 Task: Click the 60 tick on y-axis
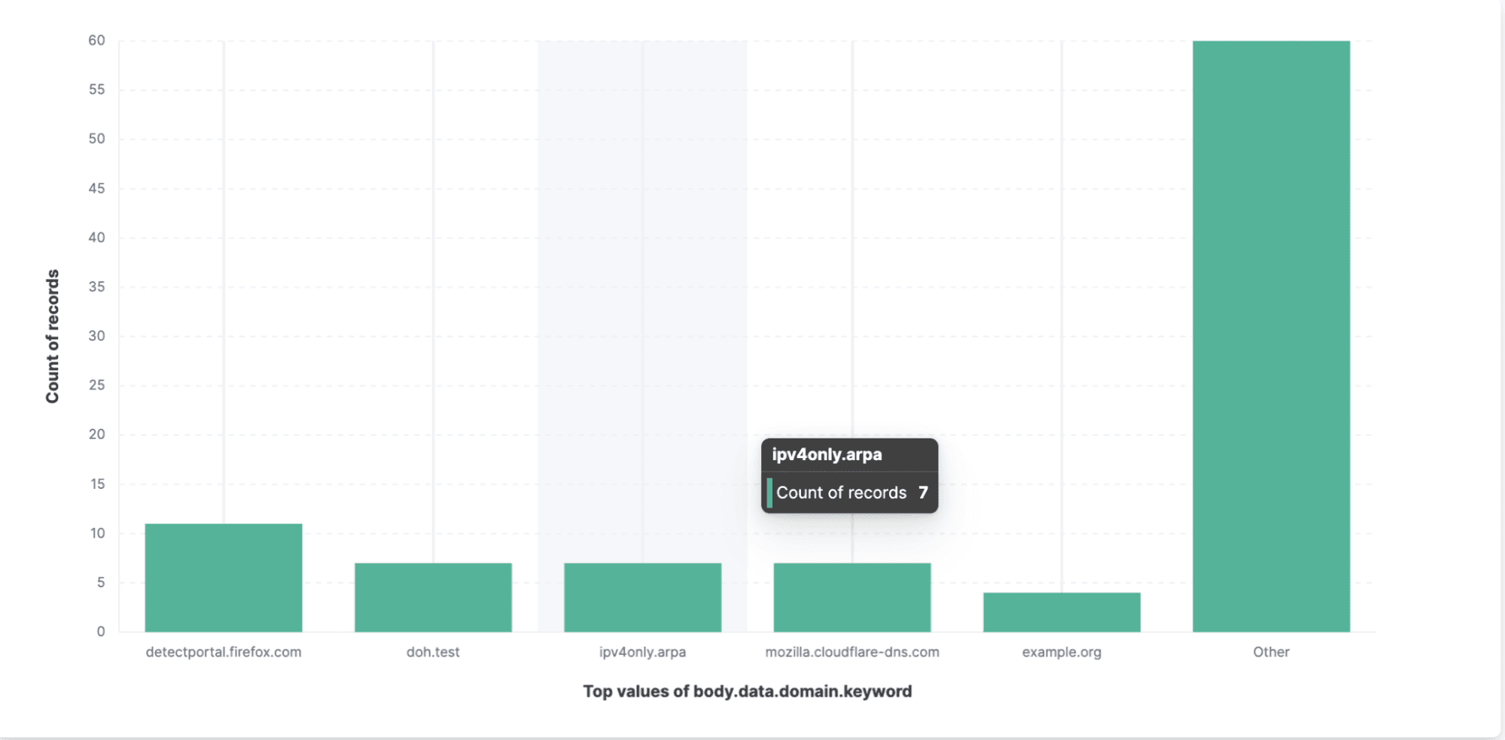(96, 41)
